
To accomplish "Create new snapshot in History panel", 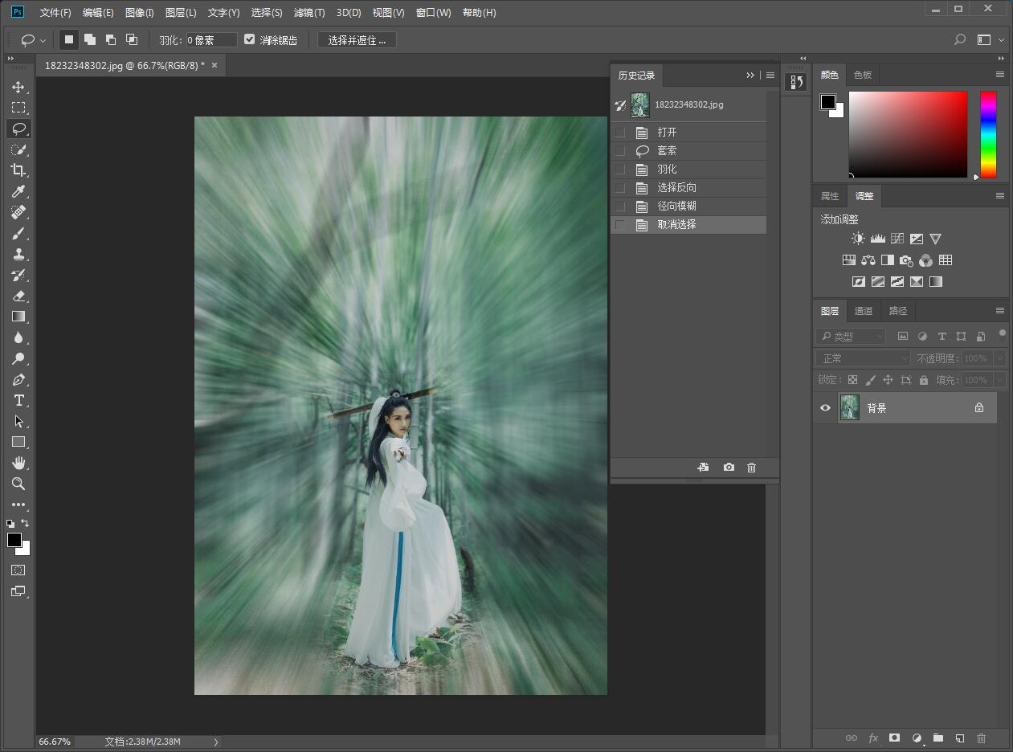I will [x=729, y=467].
